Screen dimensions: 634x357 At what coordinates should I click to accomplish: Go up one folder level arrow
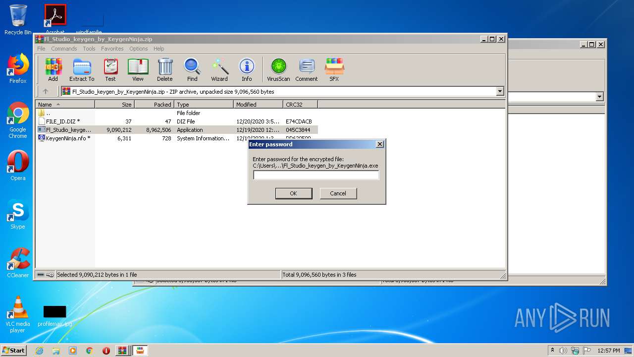pyautogui.click(x=46, y=91)
